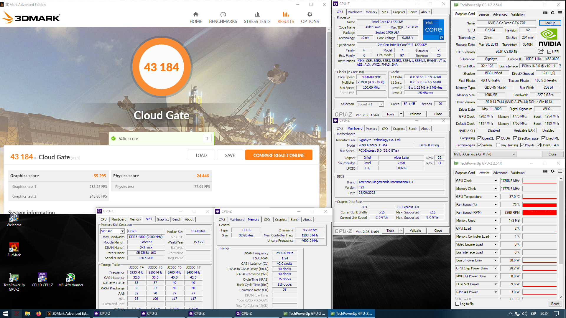This screenshot has width=566, height=318.
Task: Click the bus interface question mark in GPU-Z
Action: click(560, 66)
